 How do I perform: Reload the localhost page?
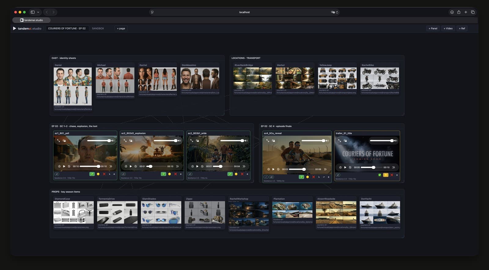pyautogui.click(x=337, y=12)
